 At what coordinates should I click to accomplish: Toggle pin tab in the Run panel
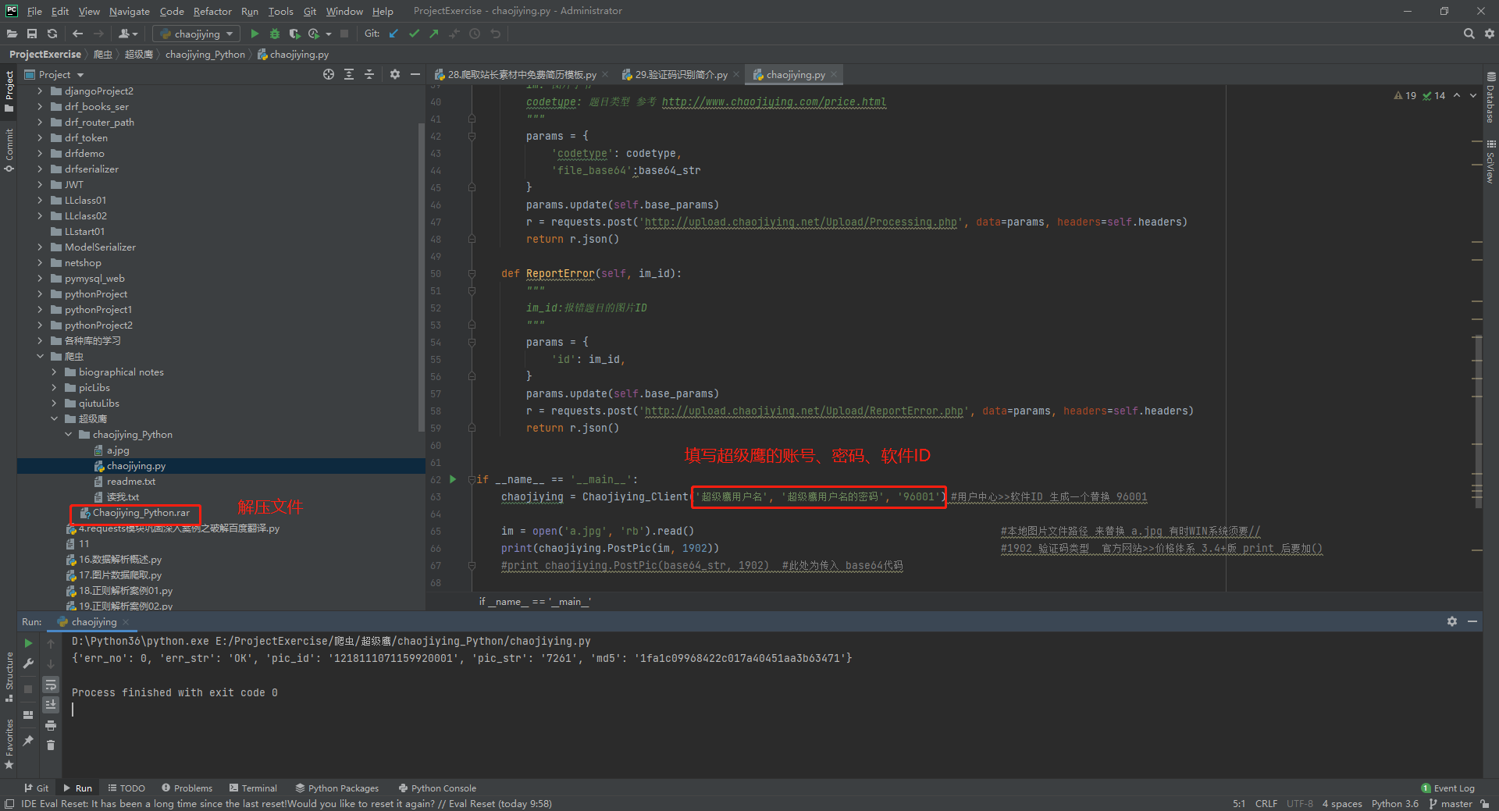coord(28,740)
